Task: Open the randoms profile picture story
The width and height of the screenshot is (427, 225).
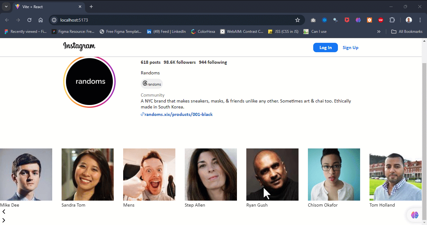Action: pos(89,82)
